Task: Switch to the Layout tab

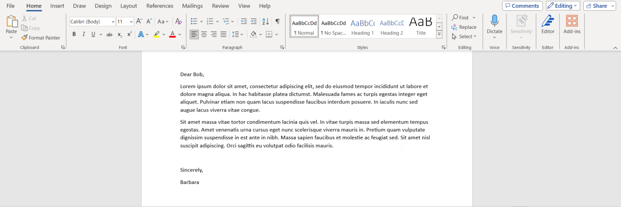Action: pyautogui.click(x=129, y=6)
